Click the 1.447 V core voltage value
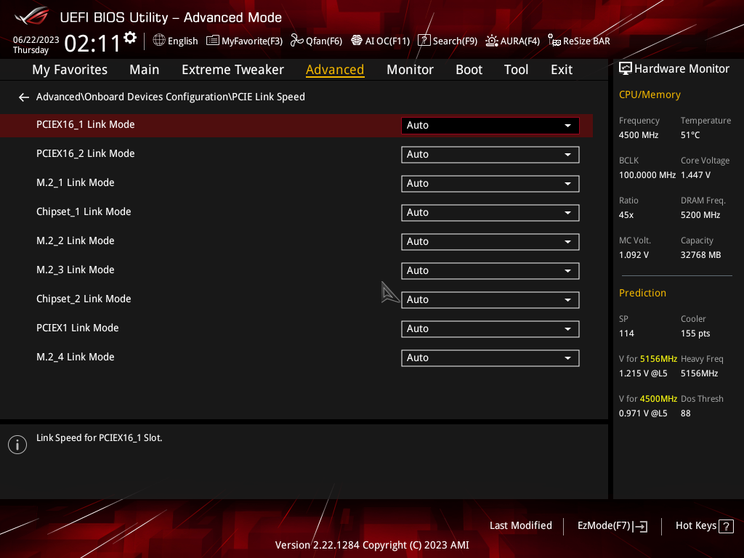This screenshot has width=744, height=558. pos(695,175)
